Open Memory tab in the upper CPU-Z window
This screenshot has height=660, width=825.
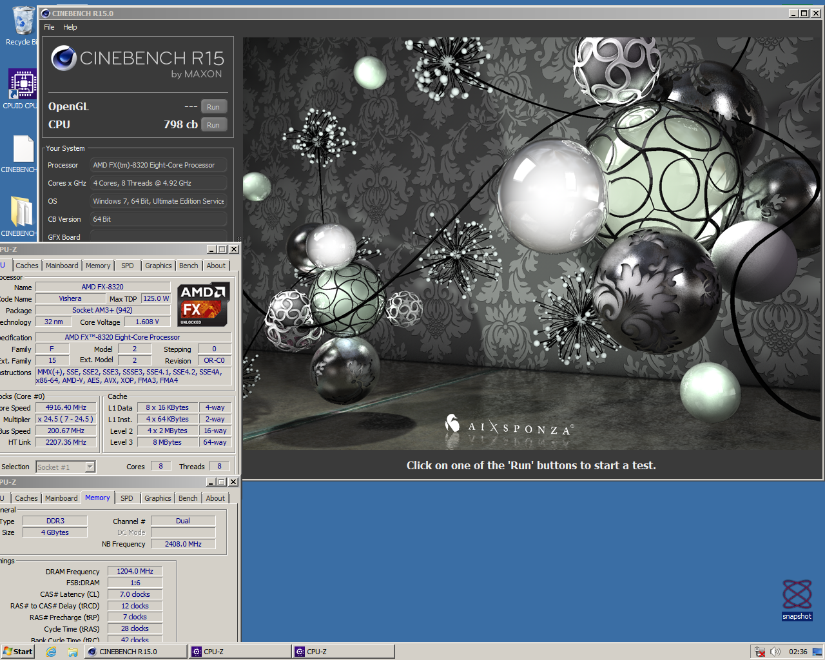(x=98, y=266)
